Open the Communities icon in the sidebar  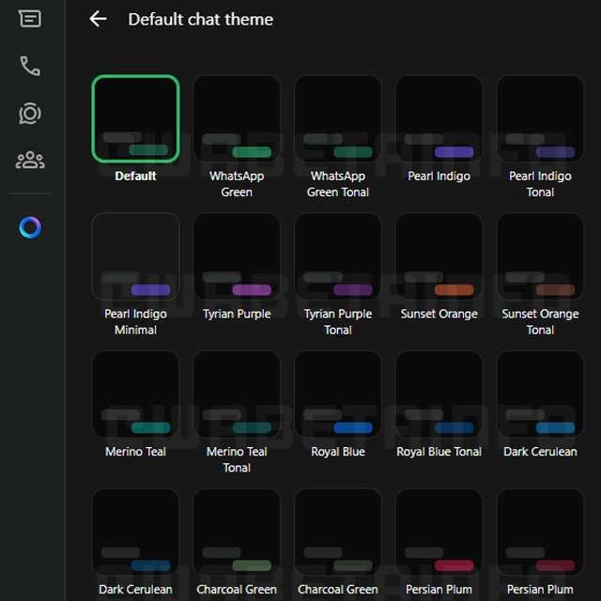tap(30, 161)
